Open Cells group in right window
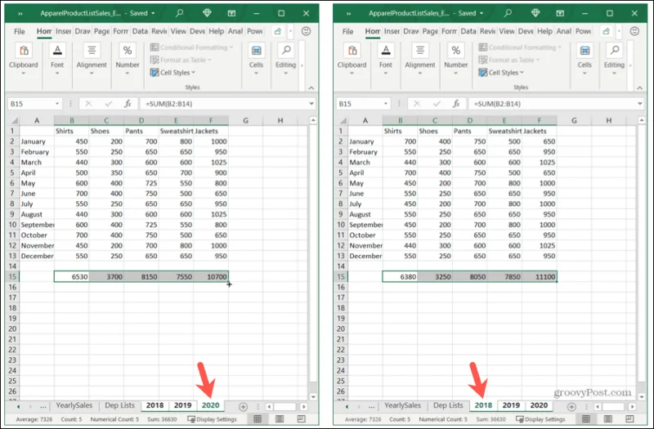Viewport: 654px width, 429px height. point(585,59)
